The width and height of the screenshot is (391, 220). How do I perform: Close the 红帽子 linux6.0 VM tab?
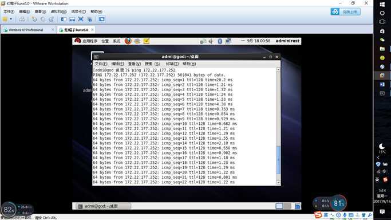pyautogui.click(x=92, y=30)
